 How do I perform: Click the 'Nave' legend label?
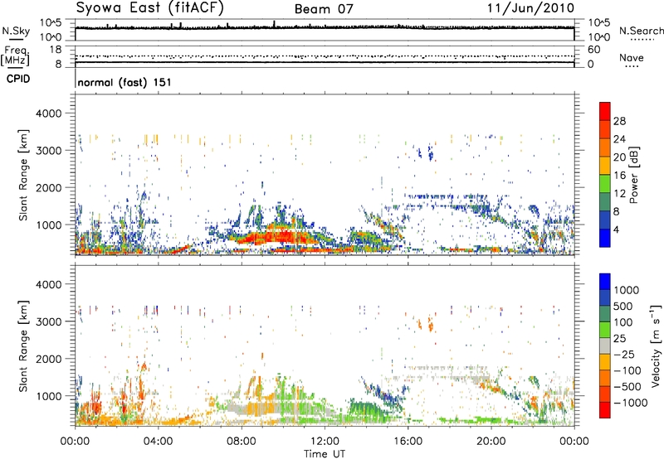click(x=632, y=58)
